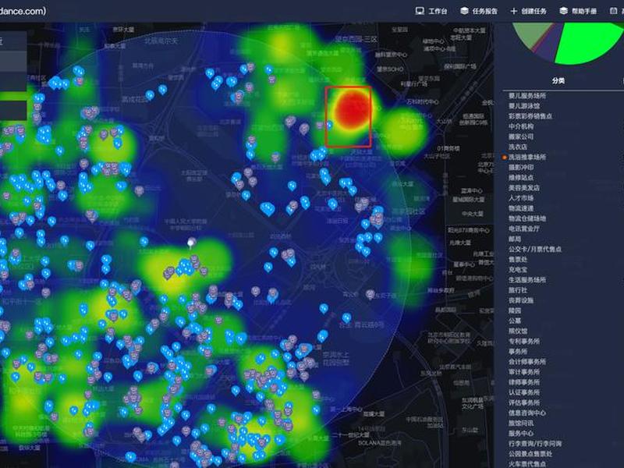Click 旅馆问讯 category
This screenshot has height=468, width=624.
pos(521,423)
